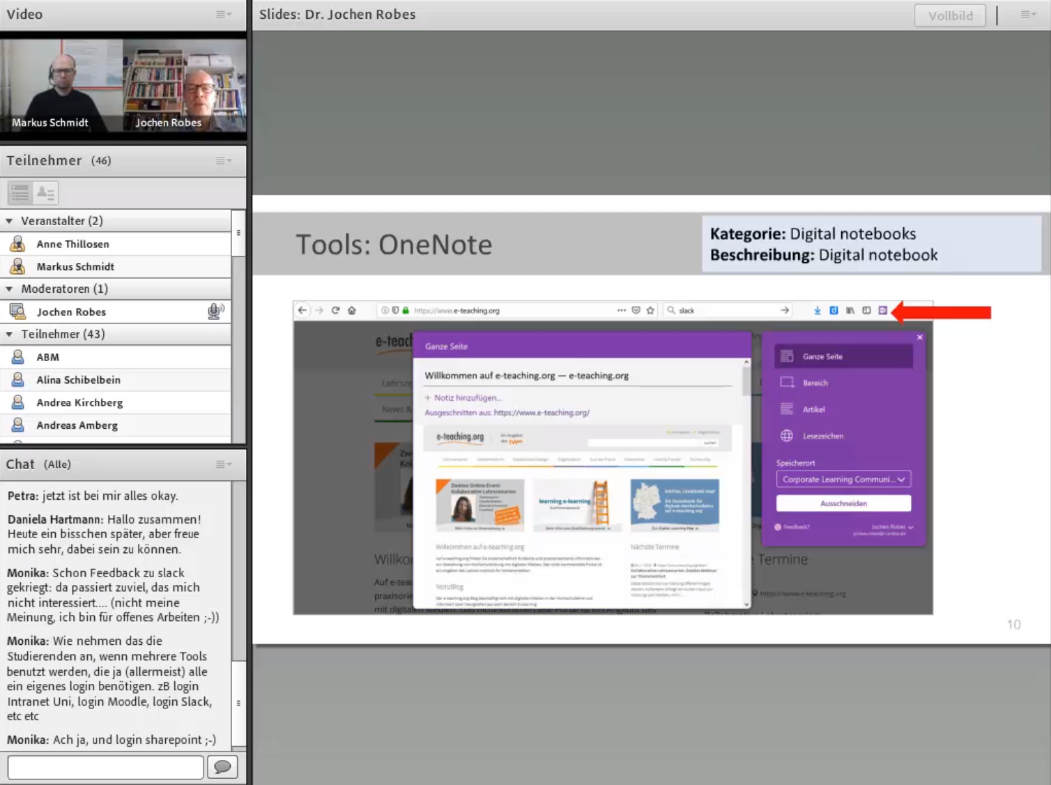The height and width of the screenshot is (785, 1051).
Task: Click the browser downloads arrow icon
Action: coord(818,310)
